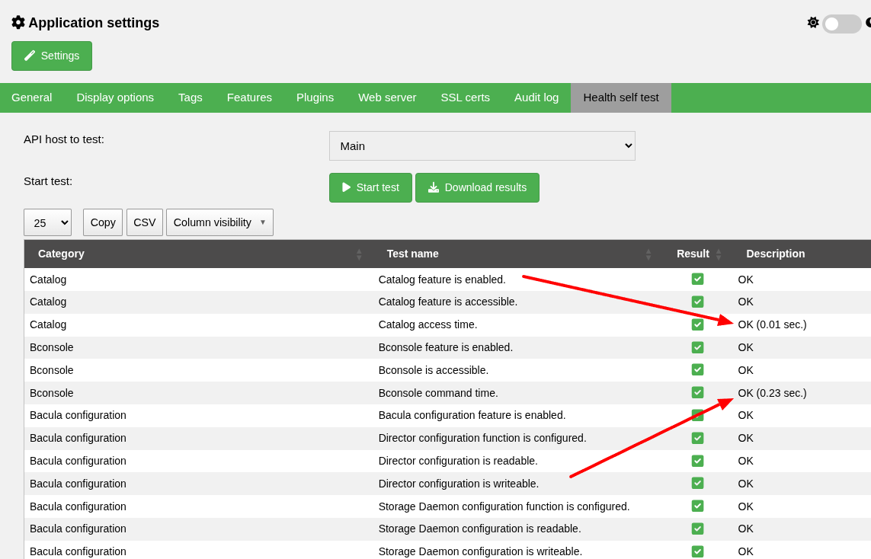Click the green check for Storage Daemon configuration is readable
871x559 pixels.
point(698,529)
